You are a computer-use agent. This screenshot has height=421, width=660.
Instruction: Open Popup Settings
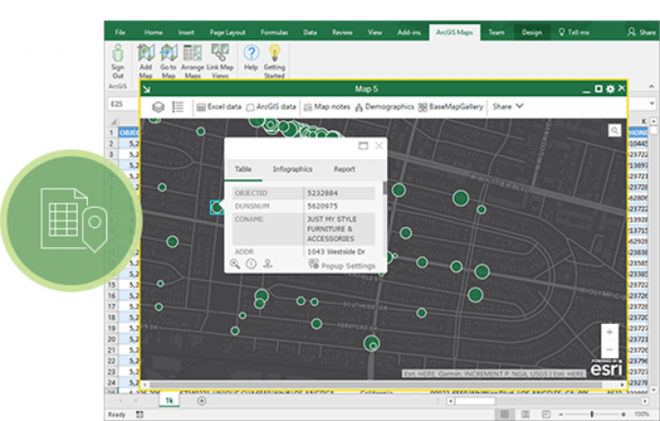point(342,265)
